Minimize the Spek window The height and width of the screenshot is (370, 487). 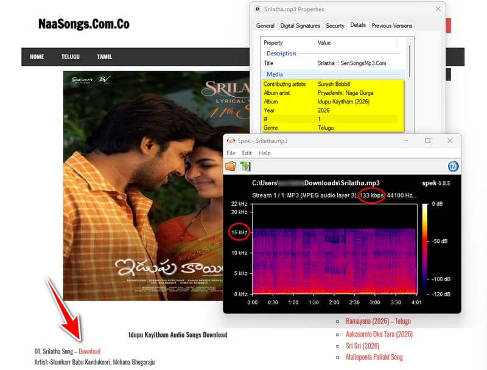405,141
